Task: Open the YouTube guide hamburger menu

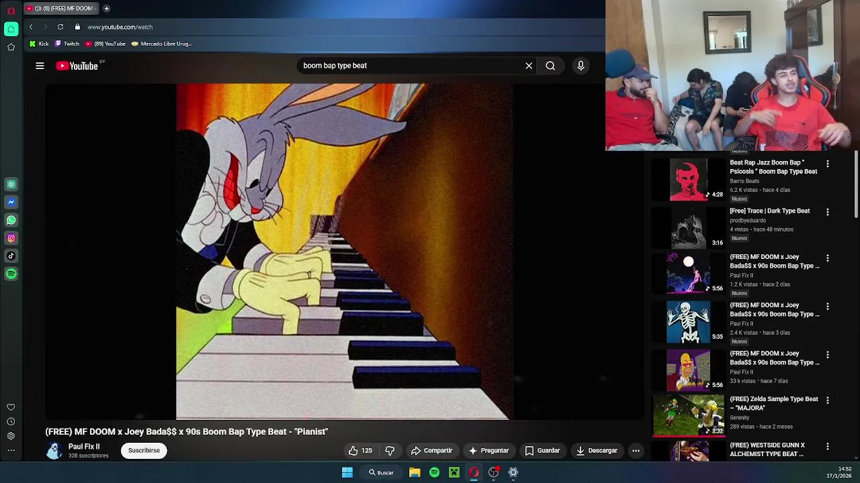Action: click(x=40, y=66)
